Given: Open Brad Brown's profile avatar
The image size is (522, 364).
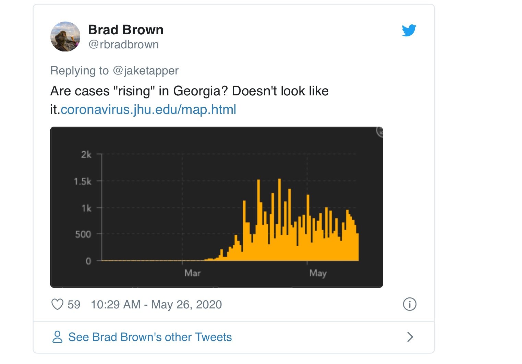Looking at the screenshot, I should (65, 37).
